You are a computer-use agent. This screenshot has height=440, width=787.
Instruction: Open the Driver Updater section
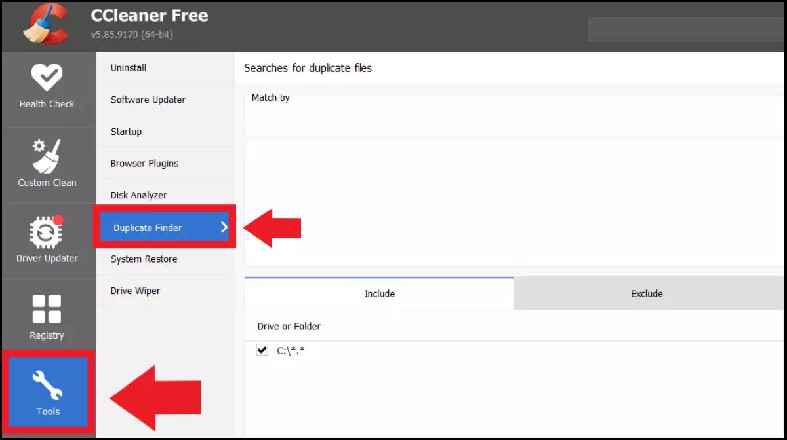(x=47, y=240)
